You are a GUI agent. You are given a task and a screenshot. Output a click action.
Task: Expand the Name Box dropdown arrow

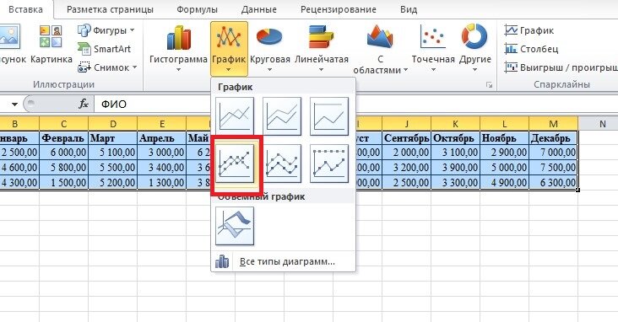point(14,105)
